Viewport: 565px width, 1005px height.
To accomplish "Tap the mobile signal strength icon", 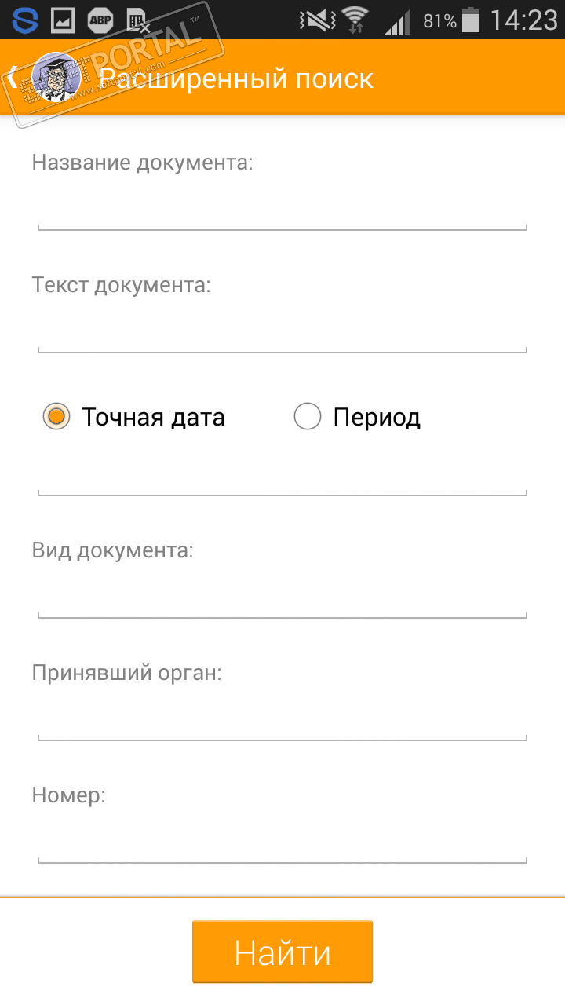I will 397,21.
